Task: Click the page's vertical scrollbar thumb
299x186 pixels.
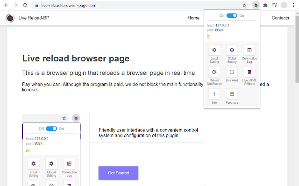Action: (297, 48)
